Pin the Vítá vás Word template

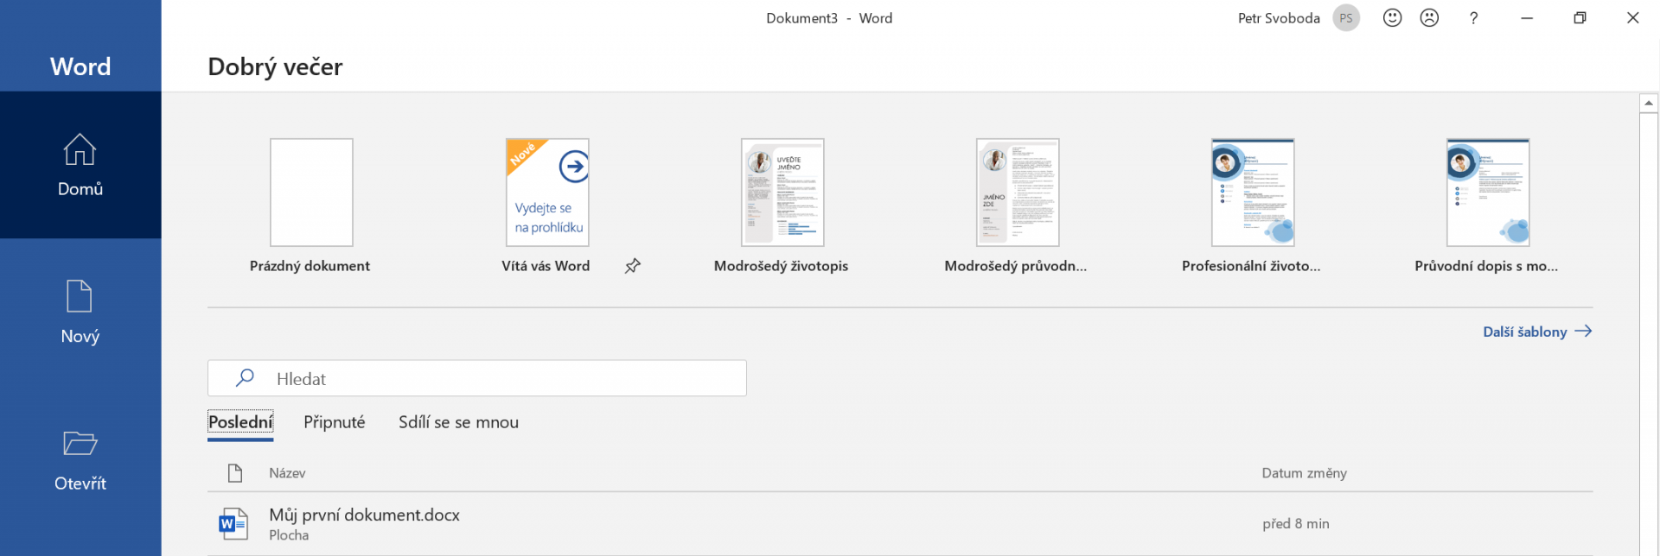[x=633, y=266]
